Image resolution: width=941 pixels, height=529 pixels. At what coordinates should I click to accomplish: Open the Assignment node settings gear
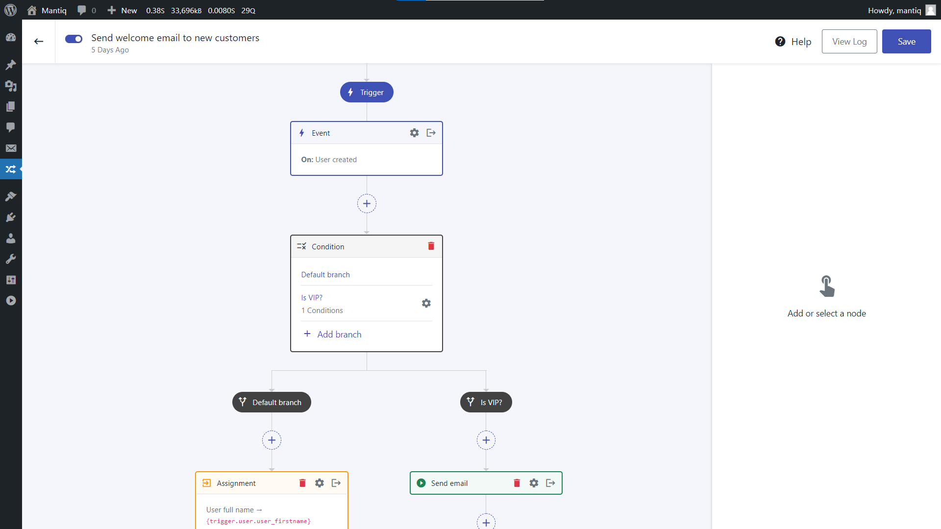tap(319, 483)
